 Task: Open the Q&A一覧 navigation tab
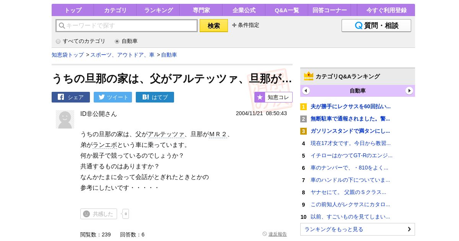click(x=286, y=10)
